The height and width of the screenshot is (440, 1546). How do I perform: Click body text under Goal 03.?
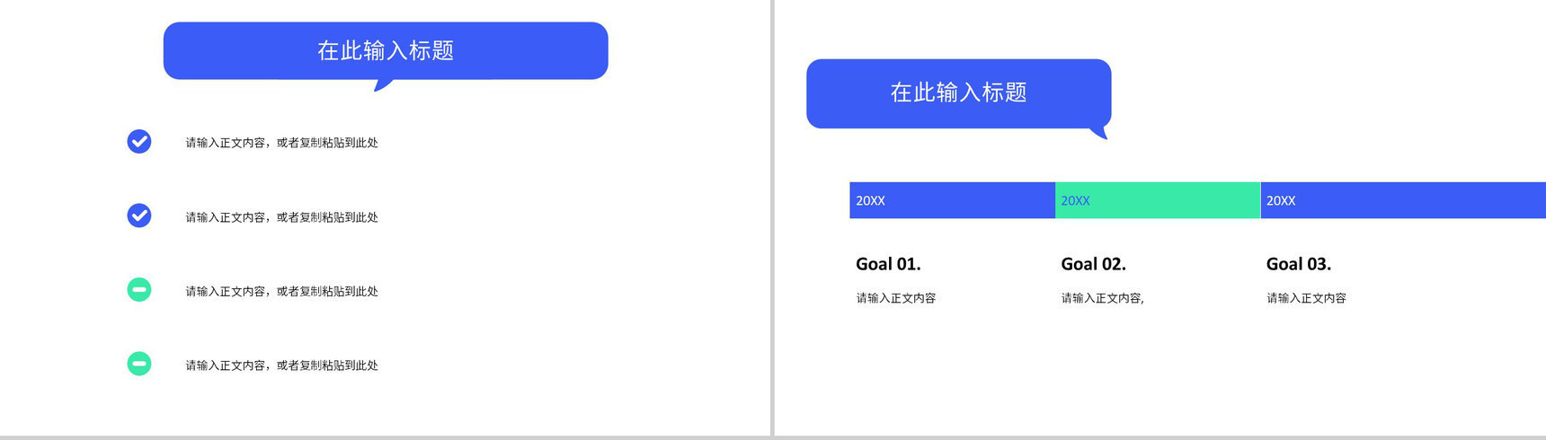pos(1307,298)
